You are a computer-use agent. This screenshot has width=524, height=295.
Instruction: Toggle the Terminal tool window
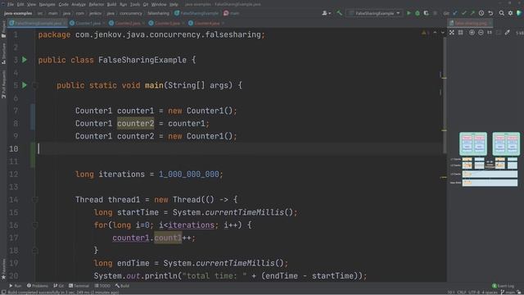79,286
